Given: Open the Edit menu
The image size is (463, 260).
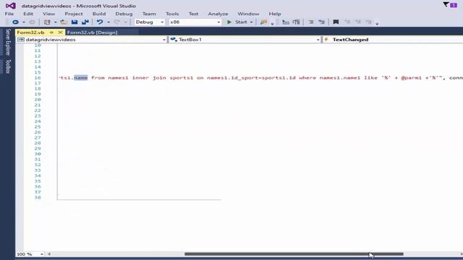Looking at the screenshot, I should tap(28, 14).
